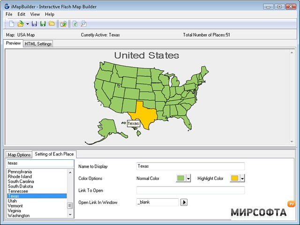Click the yellow folders toolbar icon
300x225 pixels.
tap(52, 24)
